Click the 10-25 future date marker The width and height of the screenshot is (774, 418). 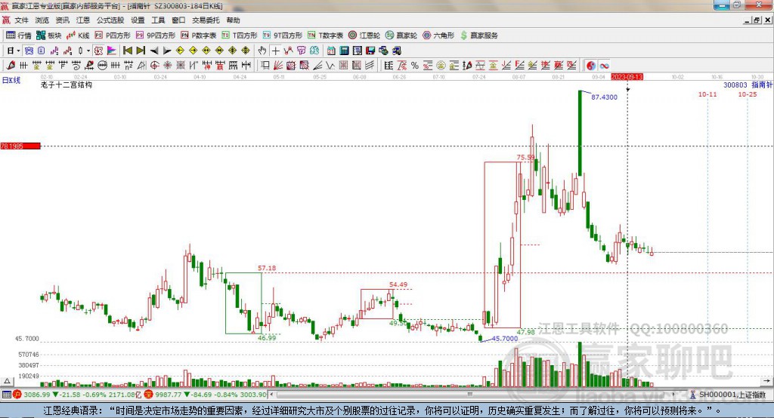748,94
